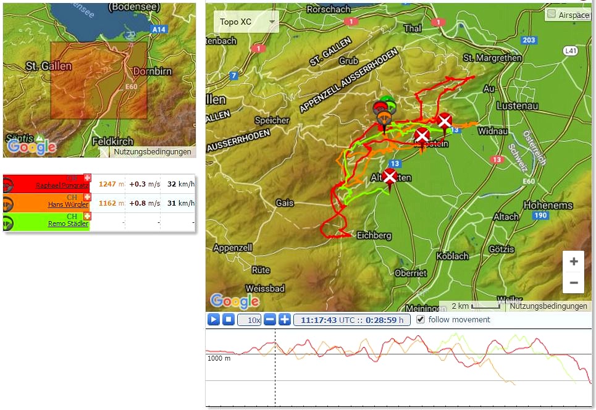596x410 pixels.
Task: Click the +0.8 m/s climb rate value
Action: coord(145,203)
